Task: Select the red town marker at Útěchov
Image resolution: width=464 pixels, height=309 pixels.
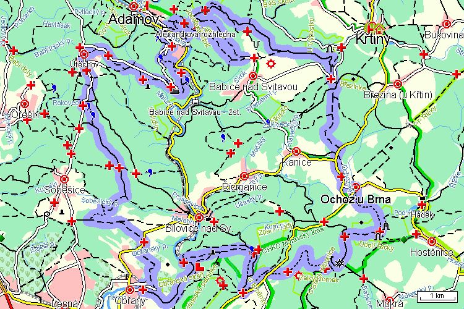Action: [84, 54]
